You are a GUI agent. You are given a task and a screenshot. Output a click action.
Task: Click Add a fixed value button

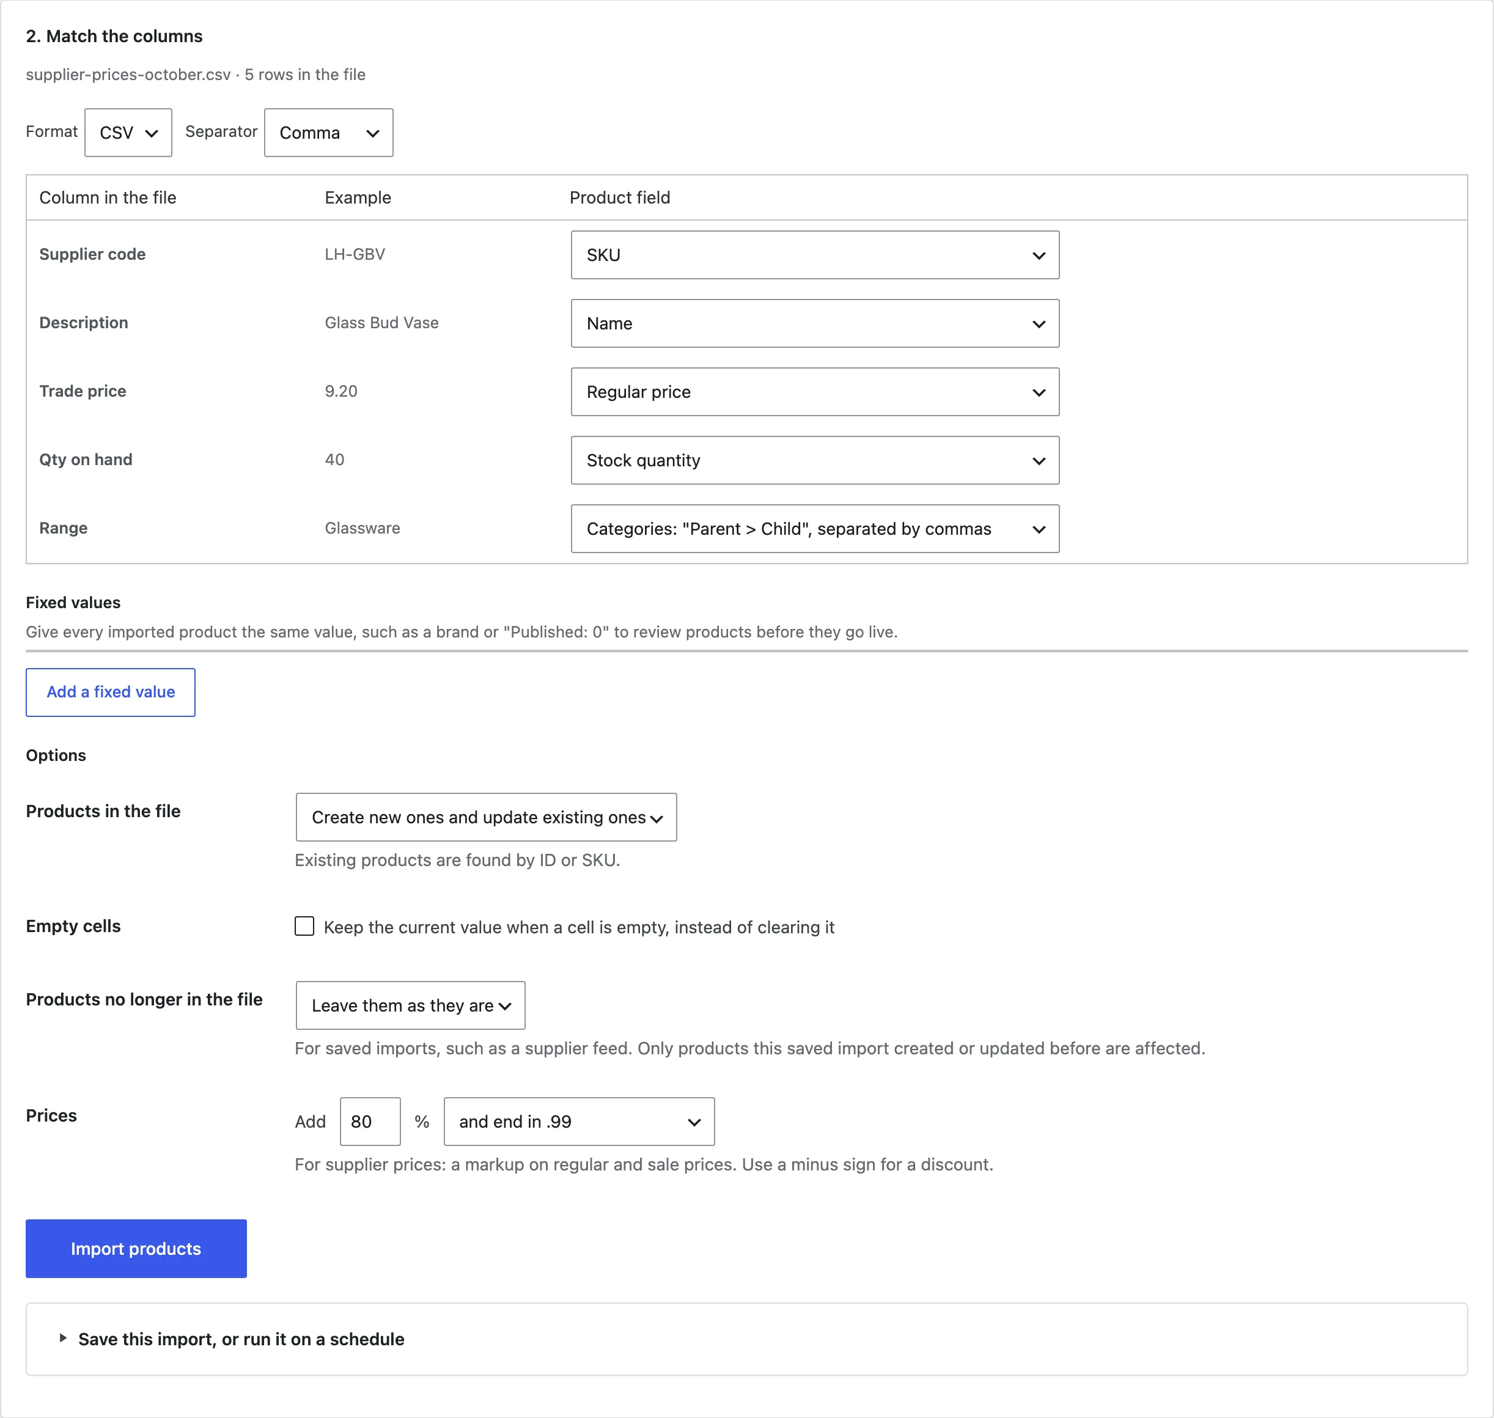coord(111,692)
